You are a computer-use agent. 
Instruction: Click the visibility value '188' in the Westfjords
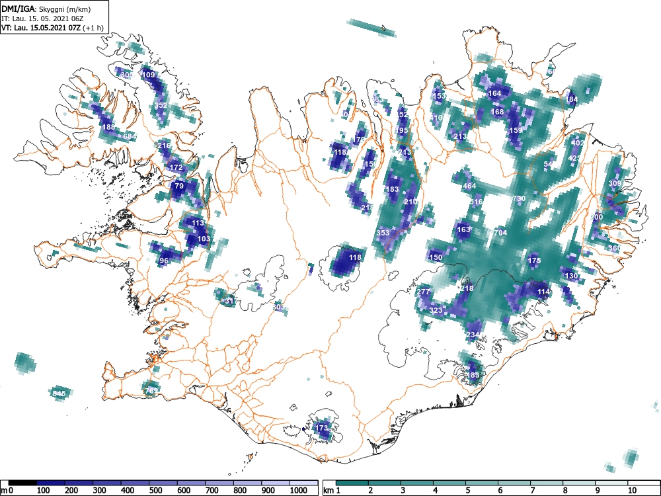108,127
